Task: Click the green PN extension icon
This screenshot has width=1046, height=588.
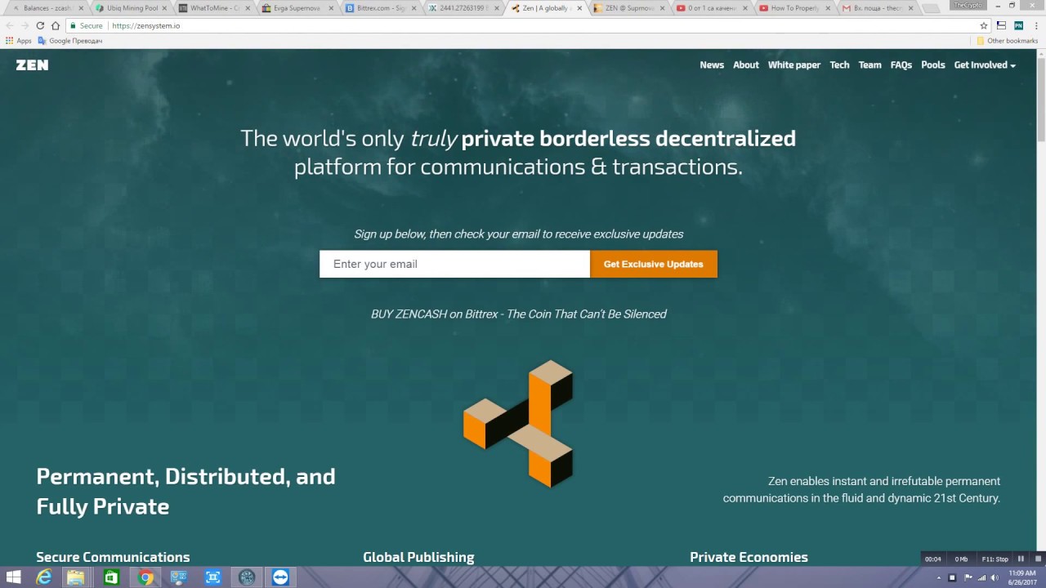Action: pos(1018,25)
